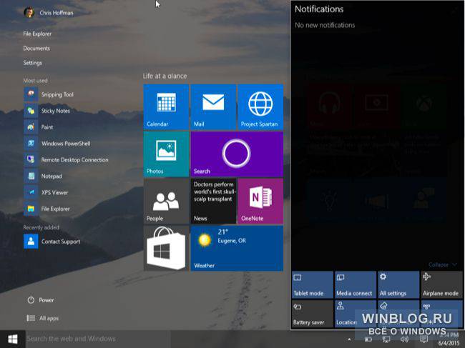Open the Cortana Search tile
The height and width of the screenshot is (348, 465).
coord(237,154)
